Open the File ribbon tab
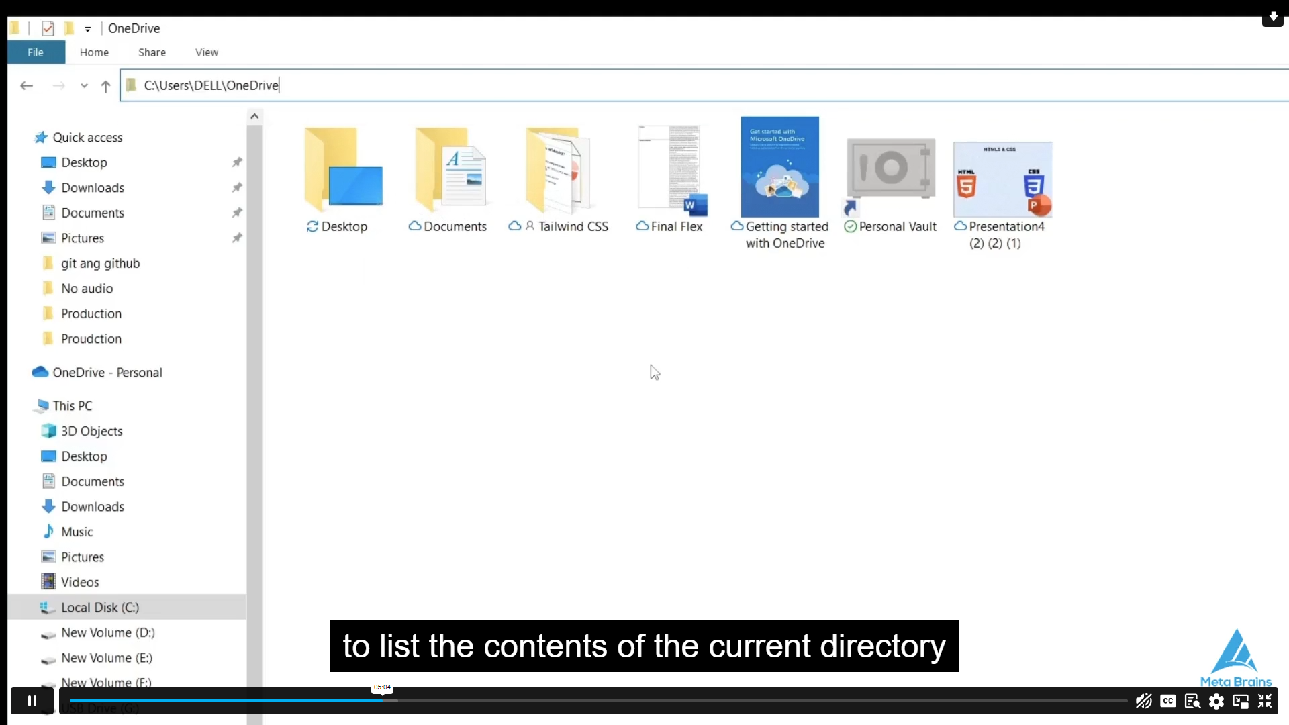Image resolution: width=1289 pixels, height=725 pixels. click(x=36, y=52)
